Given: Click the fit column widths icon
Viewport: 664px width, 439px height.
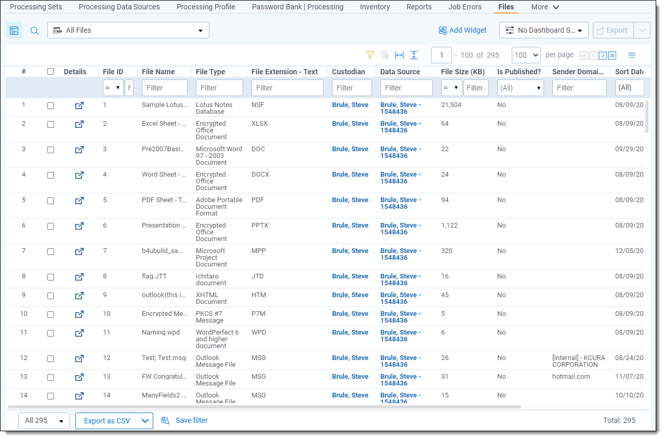Looking at the screenshot, I should 399,55.
